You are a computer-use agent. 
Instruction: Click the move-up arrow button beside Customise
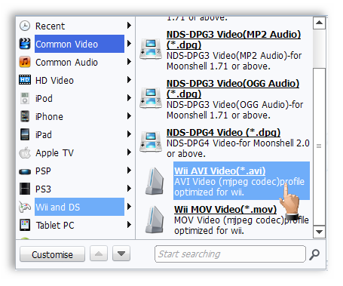[99, 254]
